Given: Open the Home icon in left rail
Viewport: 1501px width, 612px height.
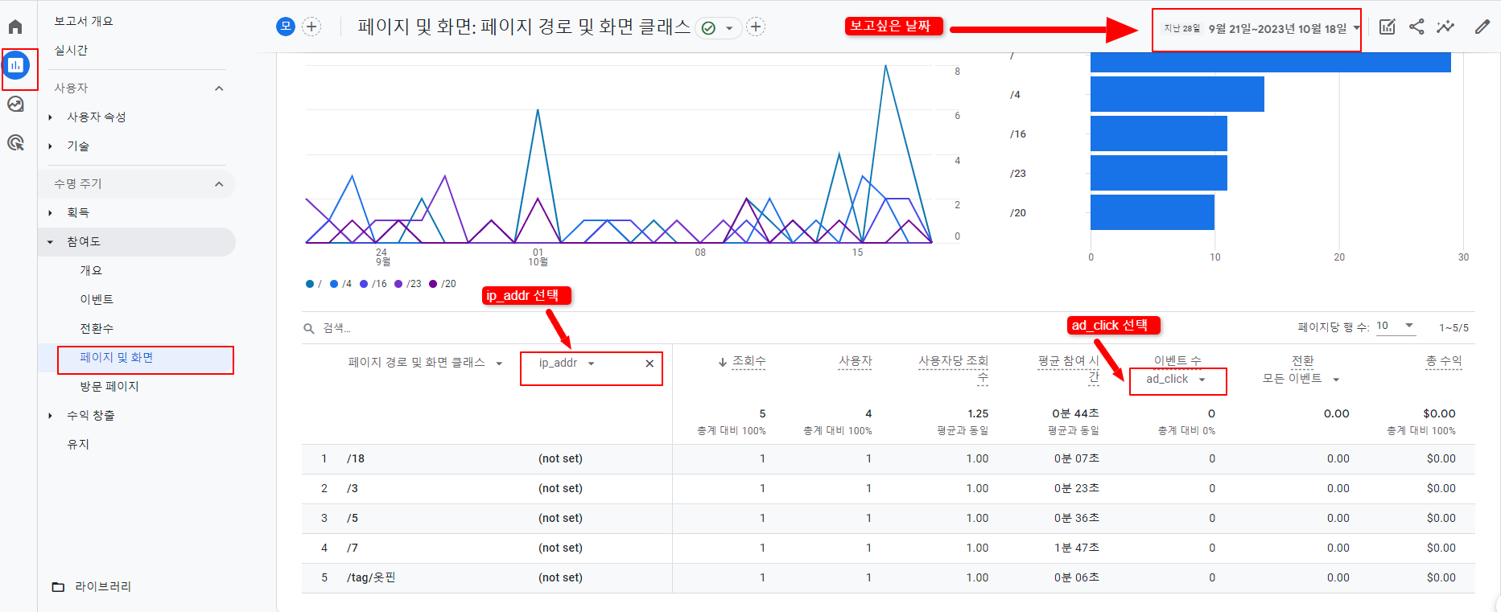Looking at the screenshot, I should [x=15, y=27].
